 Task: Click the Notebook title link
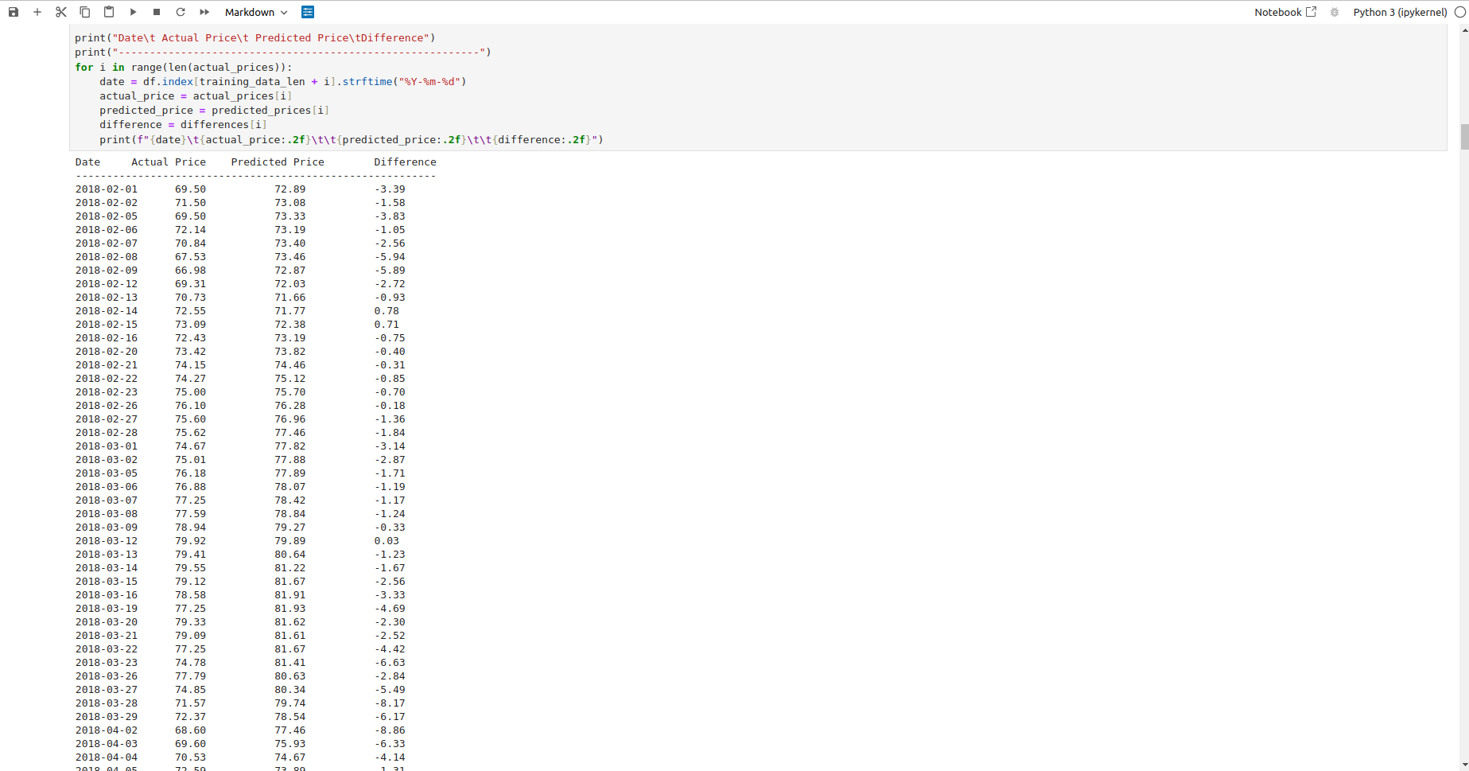1277,12
